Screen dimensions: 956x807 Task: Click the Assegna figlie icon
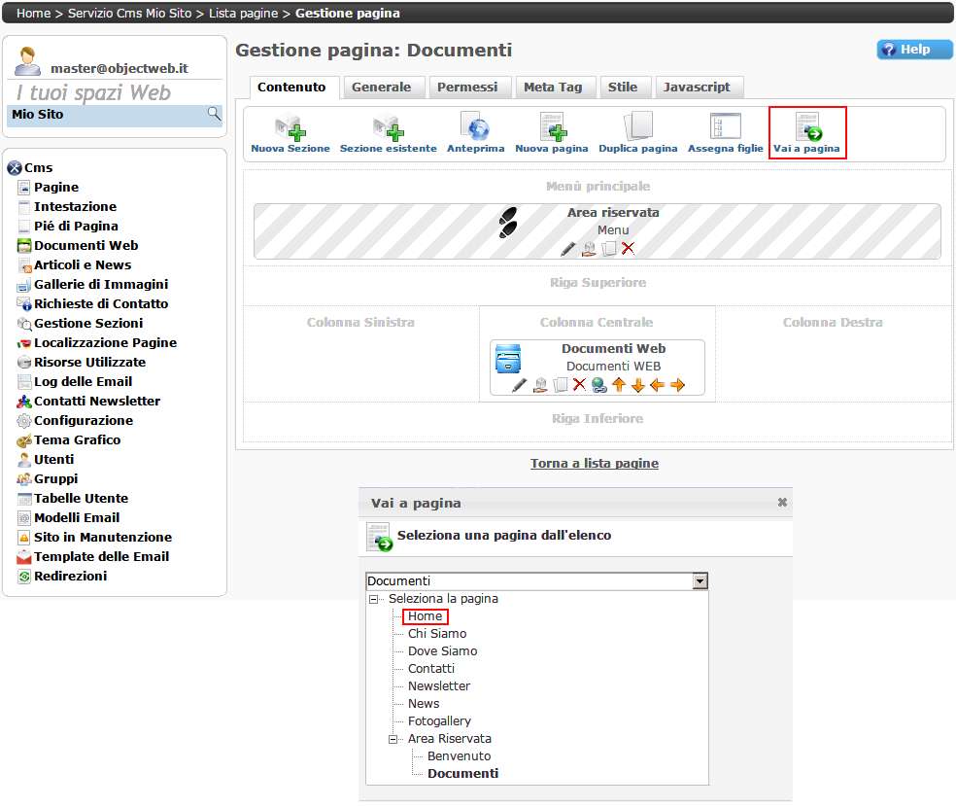tap(725, 129)
